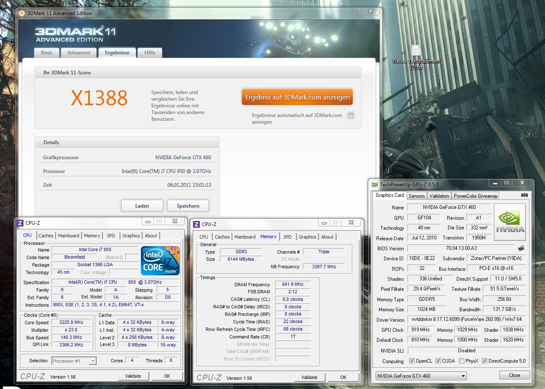Open the Validation tab in GPU-Z
Image resolution: width=545 pixels, height=389 pixels.
coord(439,196)
